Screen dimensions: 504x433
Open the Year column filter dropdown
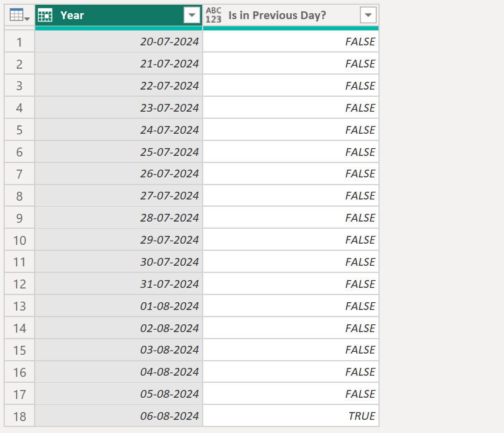[192, 15]
